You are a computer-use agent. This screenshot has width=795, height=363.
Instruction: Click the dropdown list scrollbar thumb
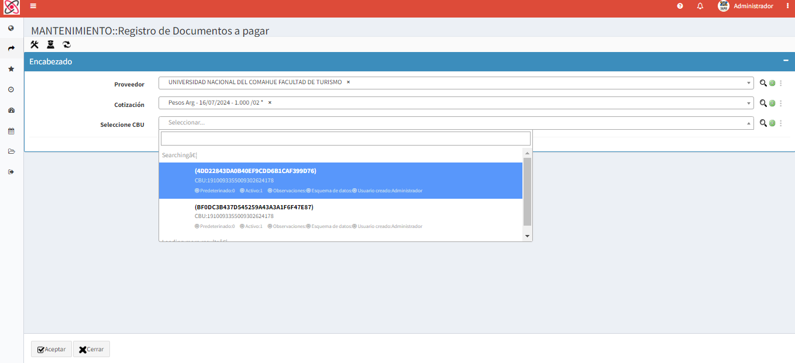coord(527,191)
